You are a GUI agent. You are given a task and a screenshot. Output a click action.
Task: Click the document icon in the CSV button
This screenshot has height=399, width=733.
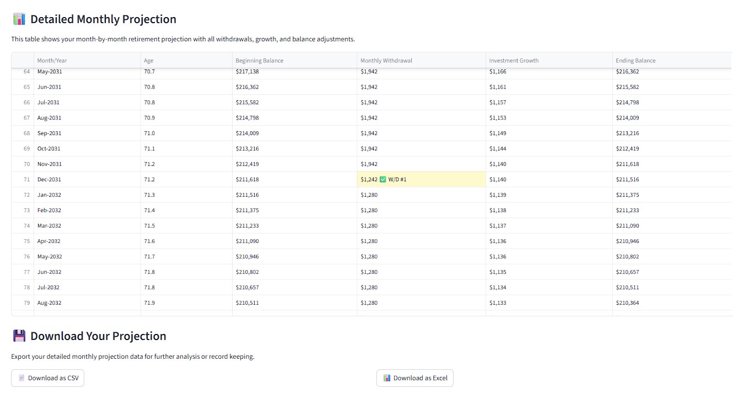(x=21, y=378)
